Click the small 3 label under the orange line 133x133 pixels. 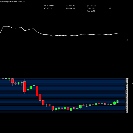pyautogui.click(x=127, y=40)
